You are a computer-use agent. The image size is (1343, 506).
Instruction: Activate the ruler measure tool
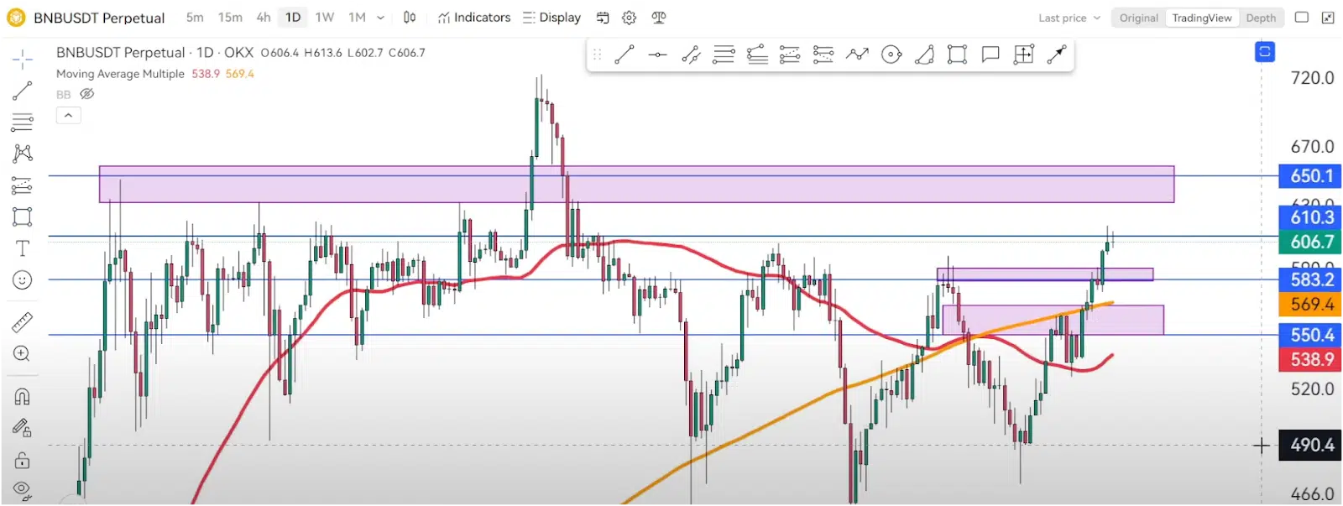(x=23, y=322)
